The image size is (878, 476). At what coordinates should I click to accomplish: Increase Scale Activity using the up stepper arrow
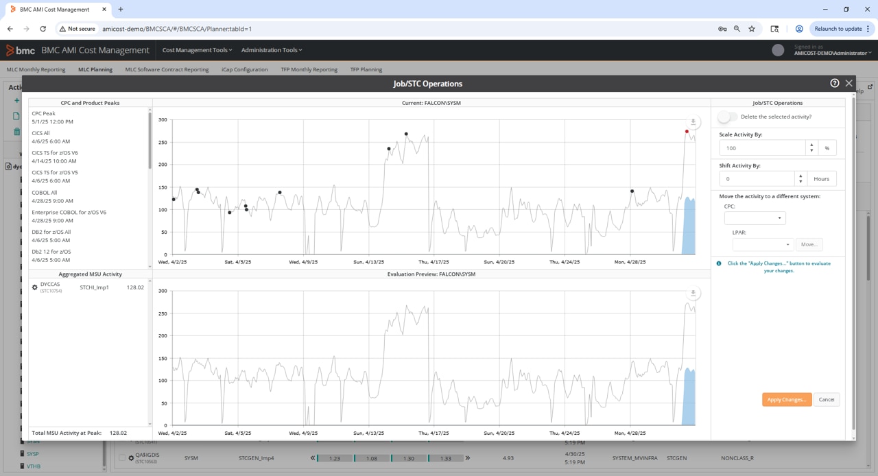tap(811, 144)
